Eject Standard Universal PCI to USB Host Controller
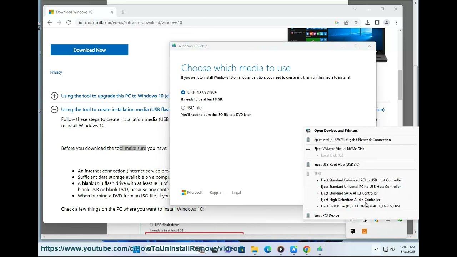The width and height of the screenshot is (457, 257). (361, 187)
